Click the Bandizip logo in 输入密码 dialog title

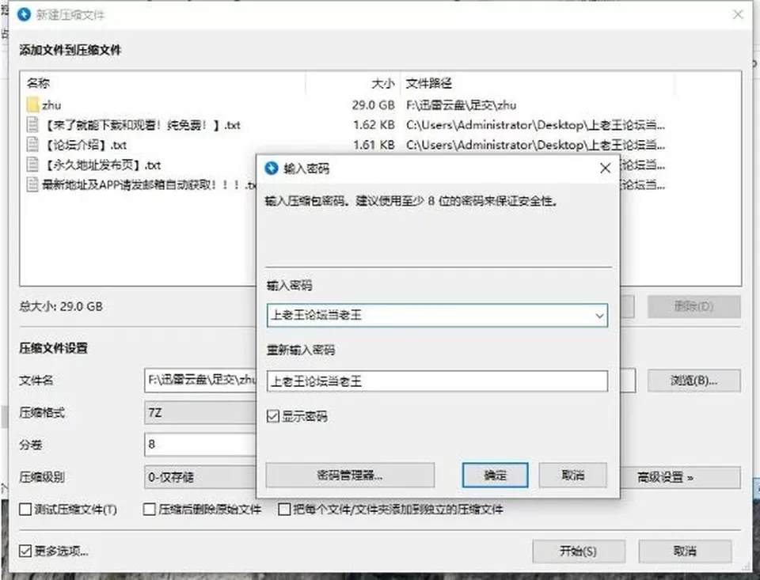(x=272, y=168)
